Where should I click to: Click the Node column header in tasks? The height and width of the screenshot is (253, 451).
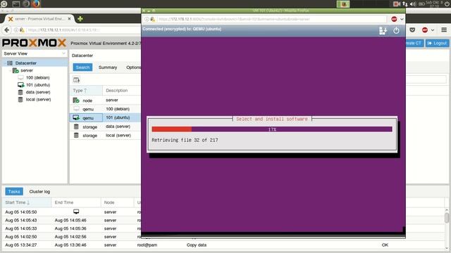tap(118, 202)
